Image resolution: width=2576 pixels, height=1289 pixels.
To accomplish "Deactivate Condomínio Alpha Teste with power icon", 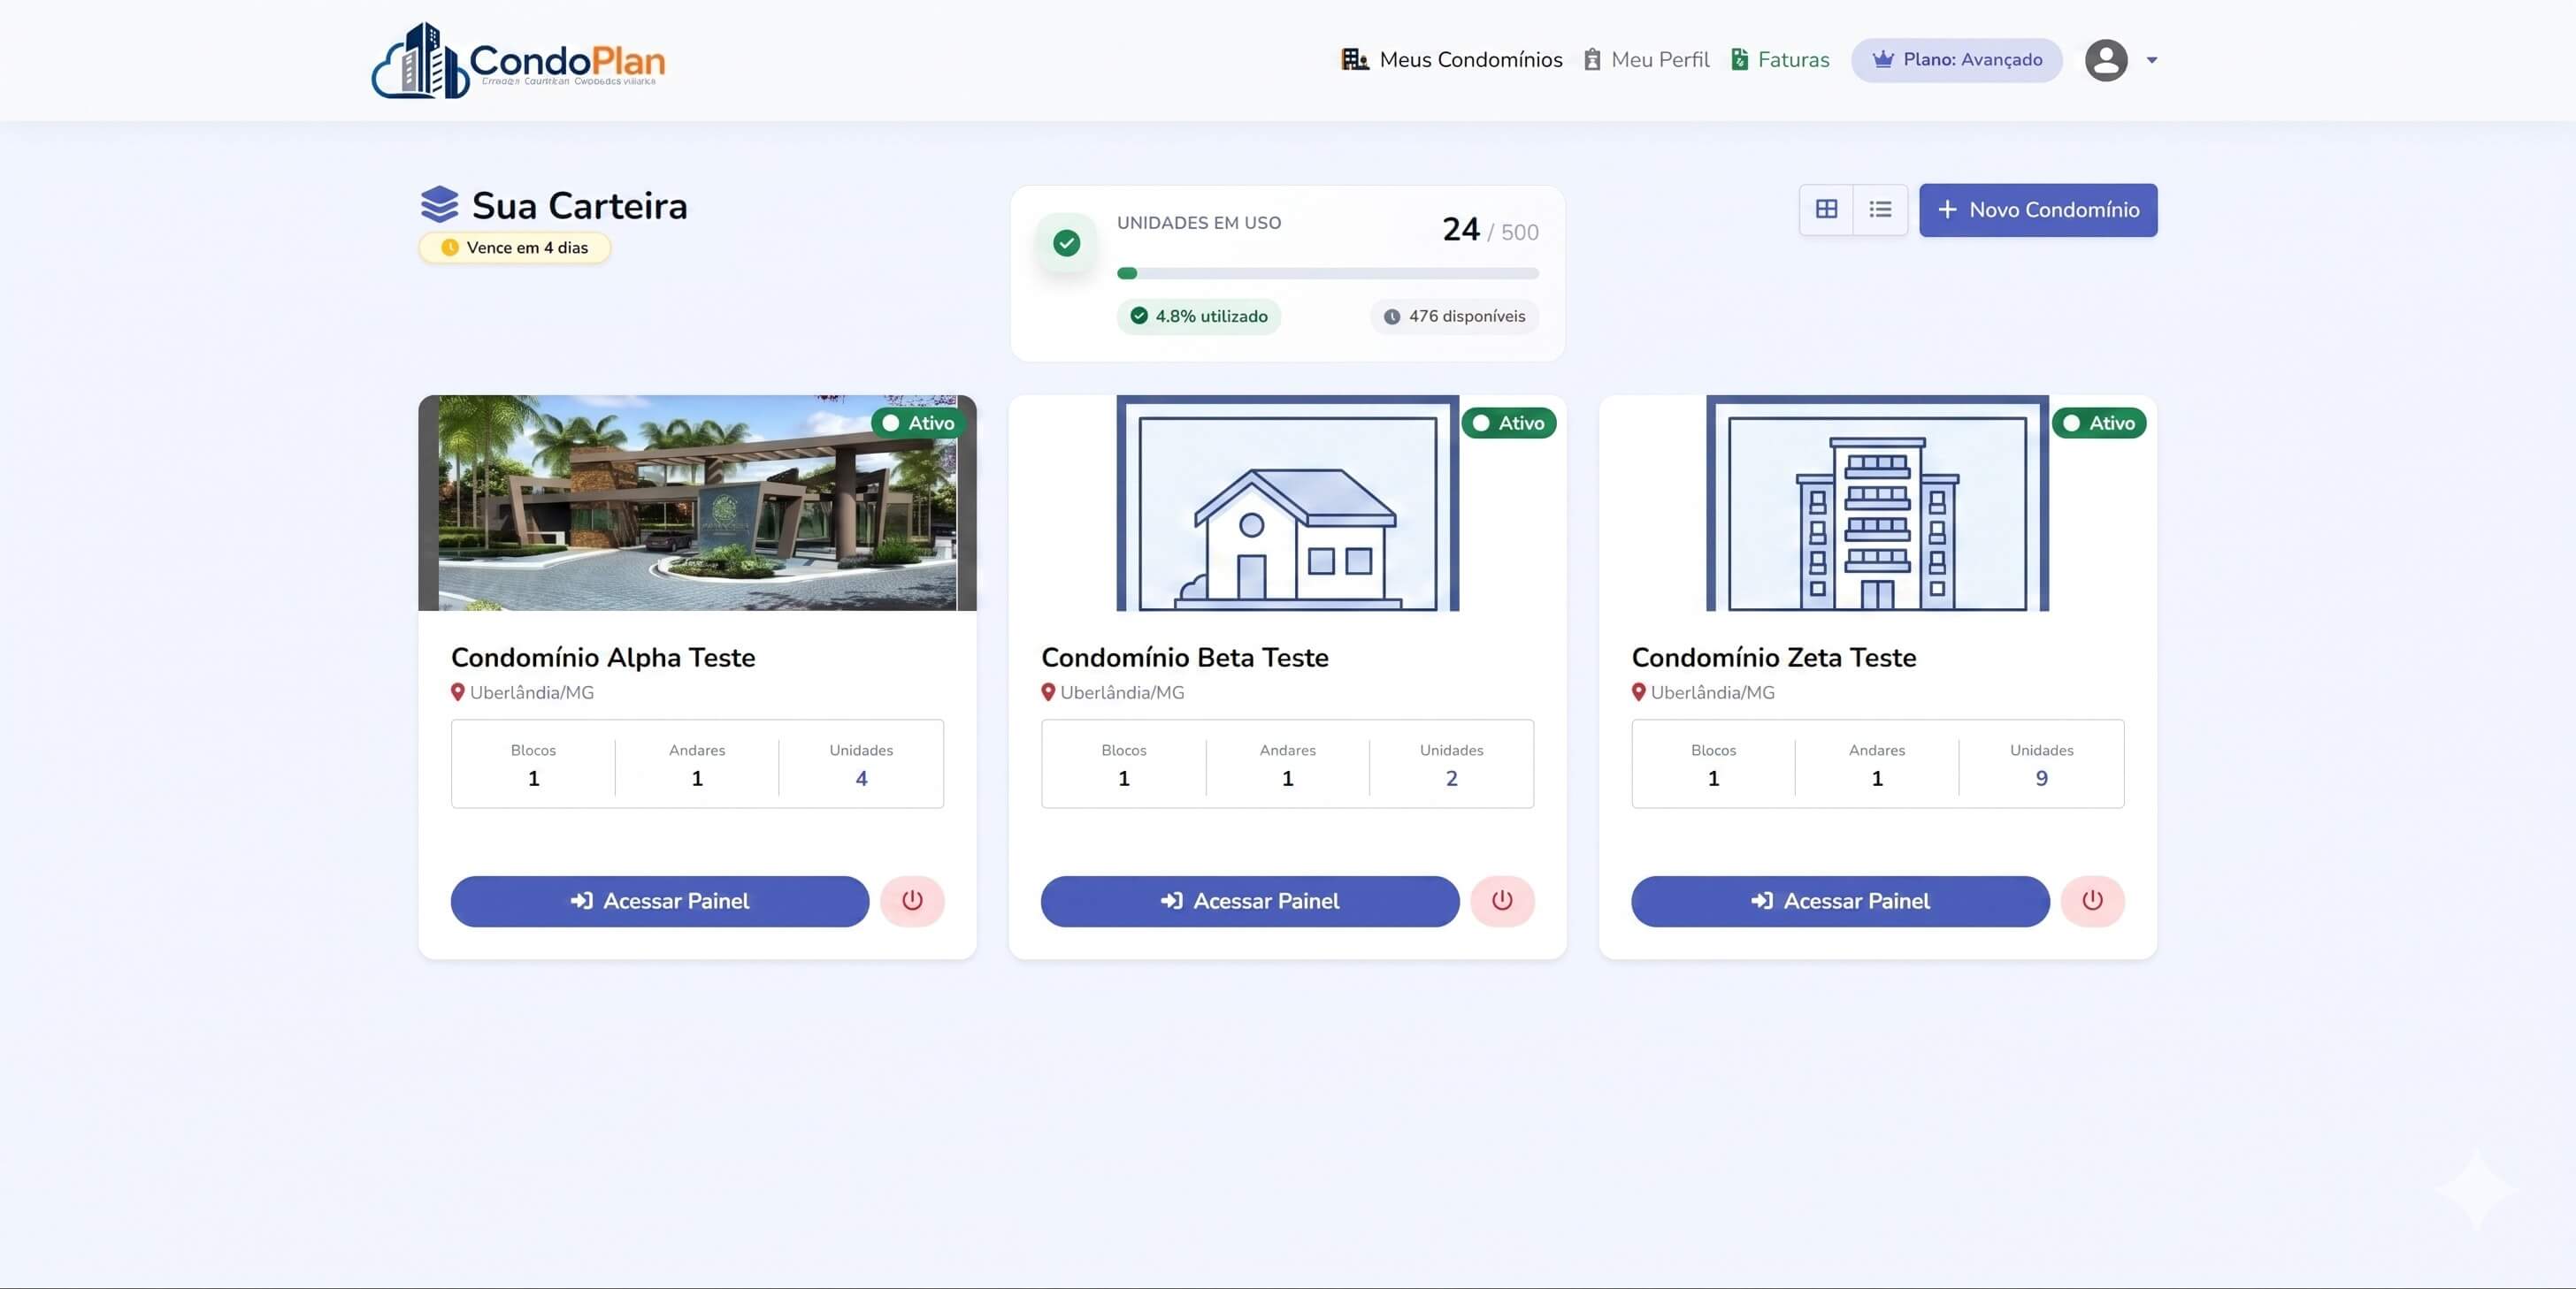I will [912, 900].
